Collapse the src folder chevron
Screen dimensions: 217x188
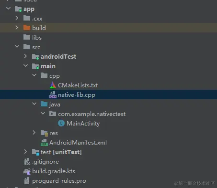tap(17, 46)
